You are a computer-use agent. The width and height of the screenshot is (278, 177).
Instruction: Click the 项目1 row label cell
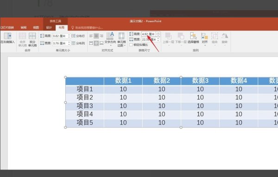click(85, 89)
